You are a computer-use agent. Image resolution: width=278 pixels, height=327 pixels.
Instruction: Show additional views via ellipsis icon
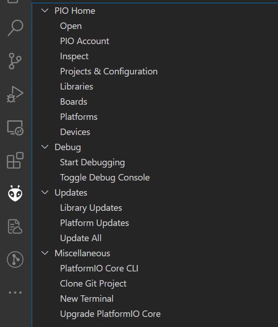pyautogui.click(x=15, y=293)
